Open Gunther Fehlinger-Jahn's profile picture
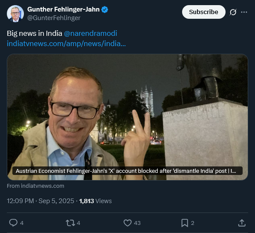The width and height of the screenshot is (255, 233). 15,14
